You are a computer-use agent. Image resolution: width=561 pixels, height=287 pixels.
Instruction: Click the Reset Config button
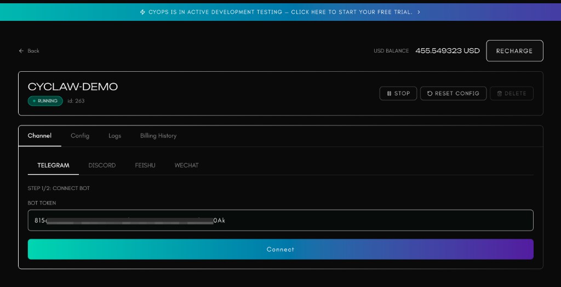click(453, 94)
